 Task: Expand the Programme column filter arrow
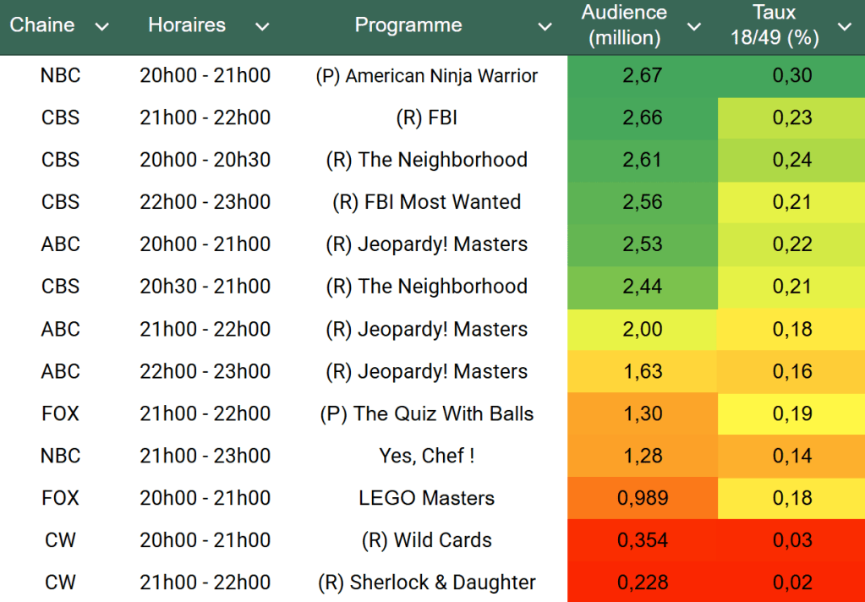[545, 27]
